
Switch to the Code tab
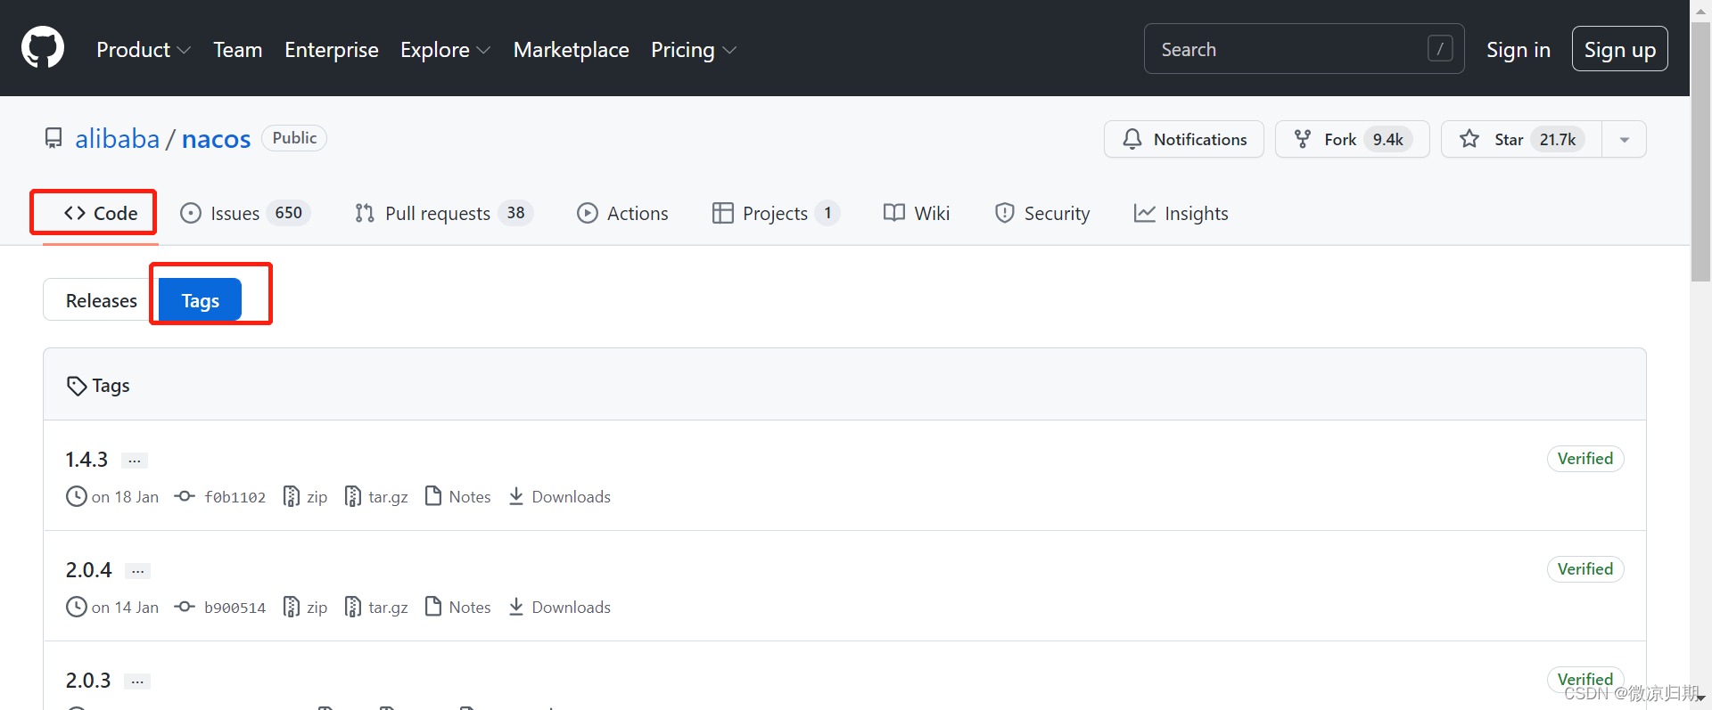(x=101, y=213)
